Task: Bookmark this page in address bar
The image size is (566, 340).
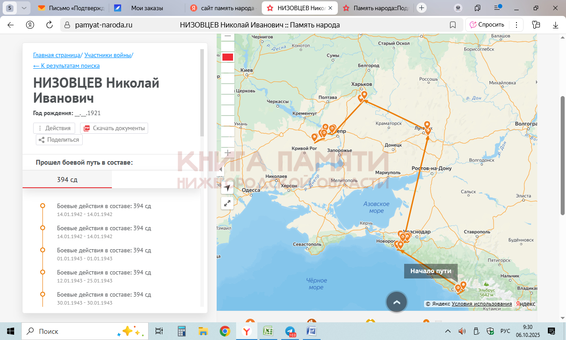Action: (453, 25)
